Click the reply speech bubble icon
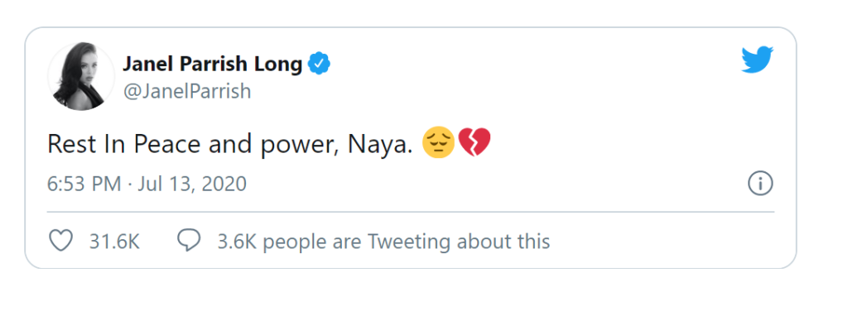Screen dimensions: 848x321 click(190, 241)
